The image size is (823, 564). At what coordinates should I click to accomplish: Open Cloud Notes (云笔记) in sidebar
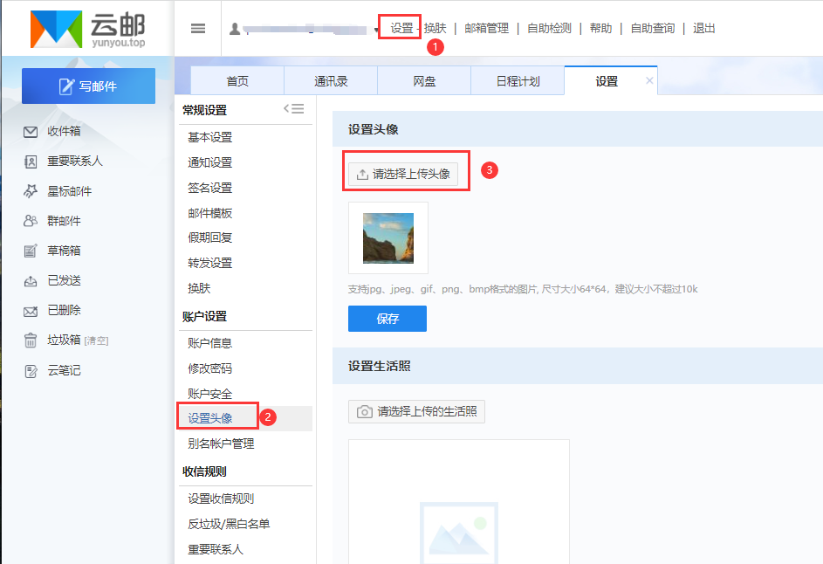coord(64,370)
